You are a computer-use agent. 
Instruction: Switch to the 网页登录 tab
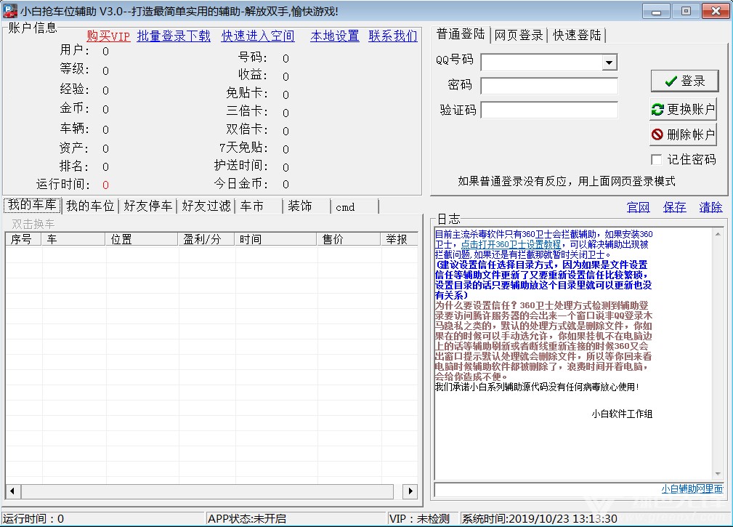pos(519,35)
